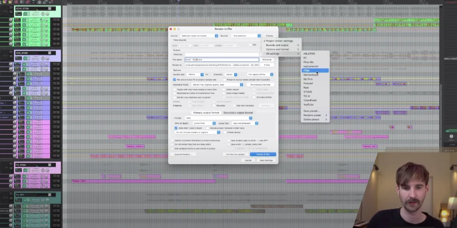The width and height of the screenshot is (457, 228).
Task: Enable the Metadata preserve checkbox
Action: click(x=214, y=105)
